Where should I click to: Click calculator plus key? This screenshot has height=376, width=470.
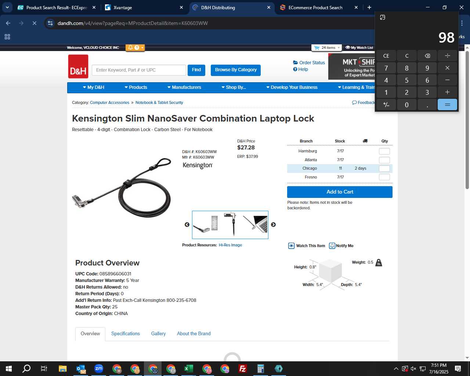pyautogui.click(x=447, y=93)
